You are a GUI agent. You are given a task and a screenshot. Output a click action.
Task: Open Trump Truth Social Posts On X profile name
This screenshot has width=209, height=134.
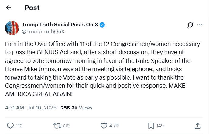click(x=60, y=25)
